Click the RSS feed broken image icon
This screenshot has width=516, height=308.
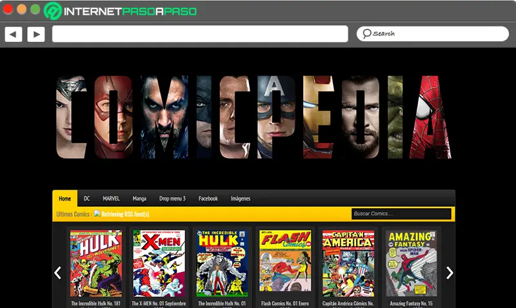97,214
